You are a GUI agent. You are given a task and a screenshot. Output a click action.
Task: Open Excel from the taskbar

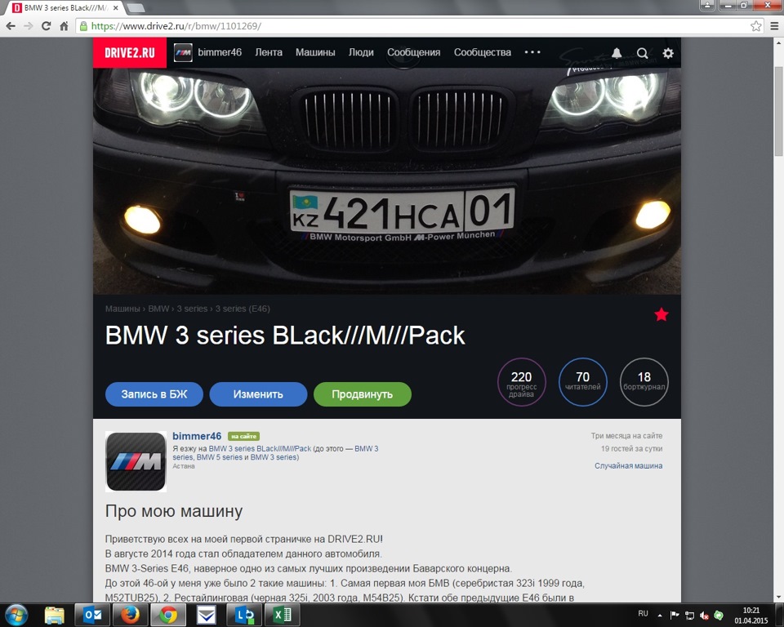click(282, 615)
